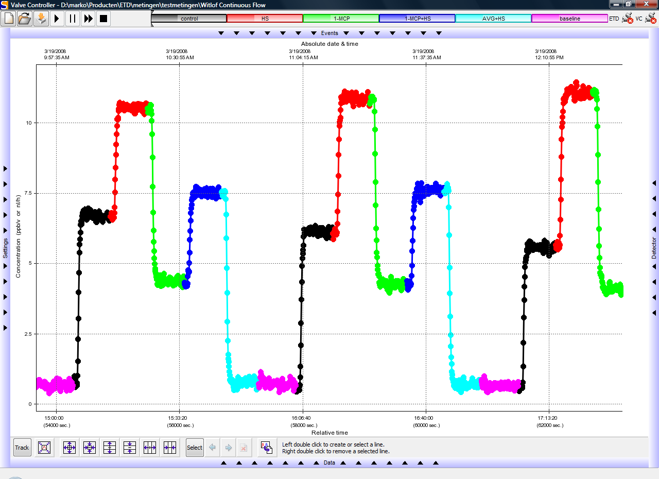Click the VC connection status icon

pos(650,19)
